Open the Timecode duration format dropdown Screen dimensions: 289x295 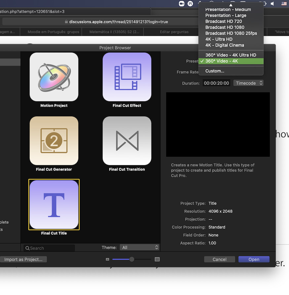248,83
